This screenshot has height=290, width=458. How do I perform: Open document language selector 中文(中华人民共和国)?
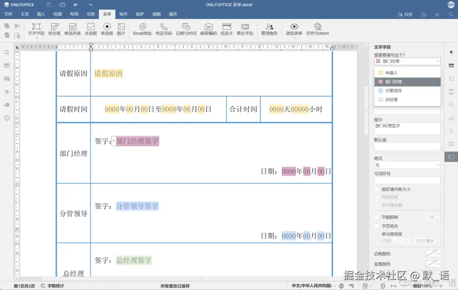click(x=313, y=286)
